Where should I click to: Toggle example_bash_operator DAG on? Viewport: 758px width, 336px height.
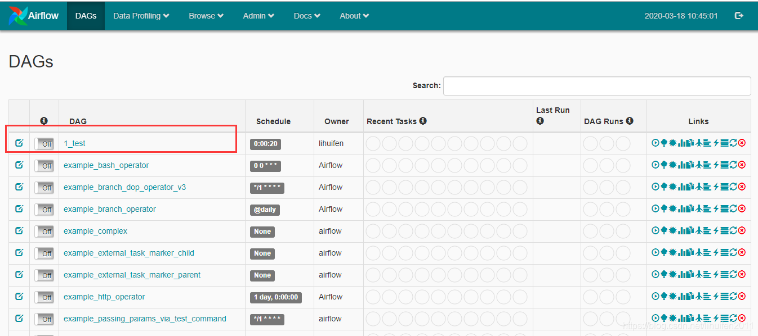pyautogui.click(x=44, y=166)
